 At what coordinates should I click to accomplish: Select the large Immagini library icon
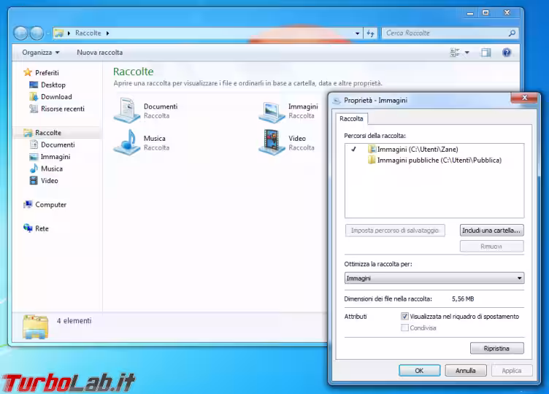coord(272,112)
